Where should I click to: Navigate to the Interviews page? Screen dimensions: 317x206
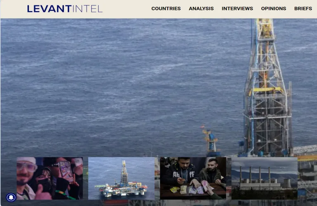tap(237, 9)
